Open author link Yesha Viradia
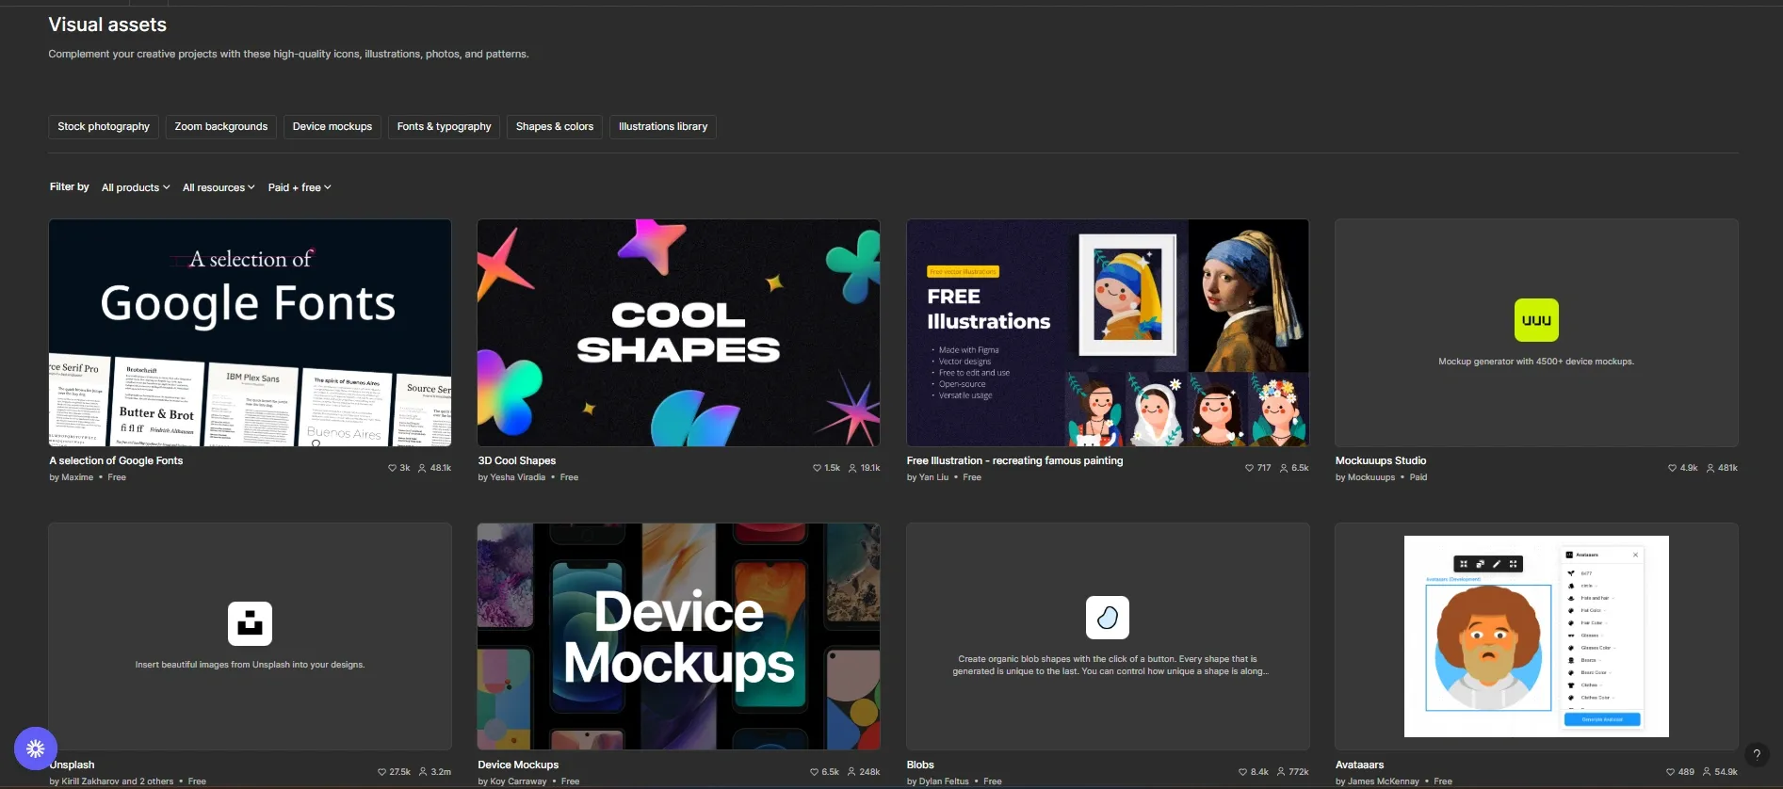Screen dimensions: 1783x789 [x=517, y=477]
